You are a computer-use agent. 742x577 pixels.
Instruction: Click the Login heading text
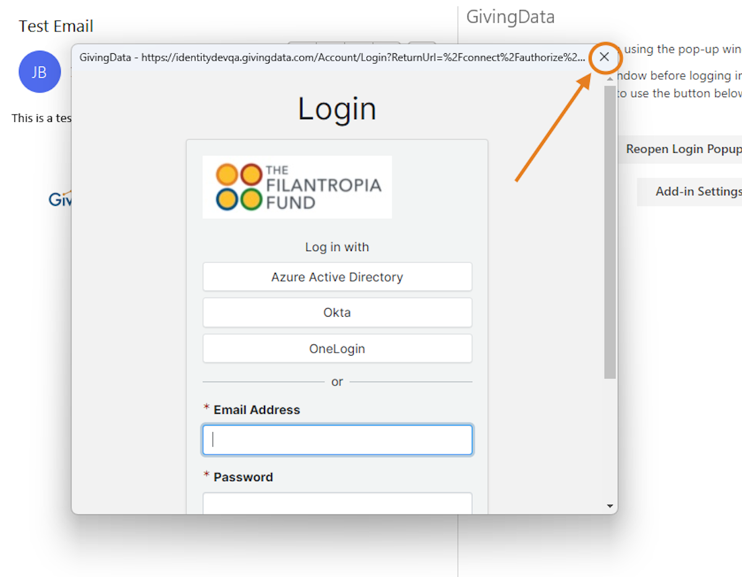337,108
